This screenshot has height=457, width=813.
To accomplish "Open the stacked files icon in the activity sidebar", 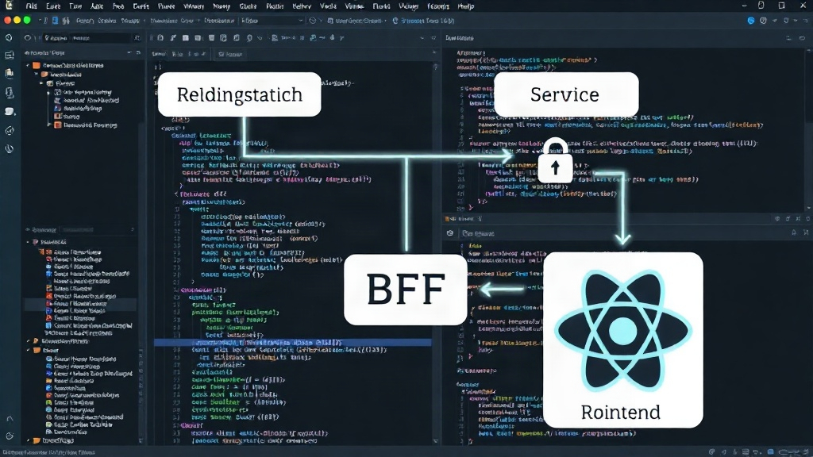I will 9,73.
